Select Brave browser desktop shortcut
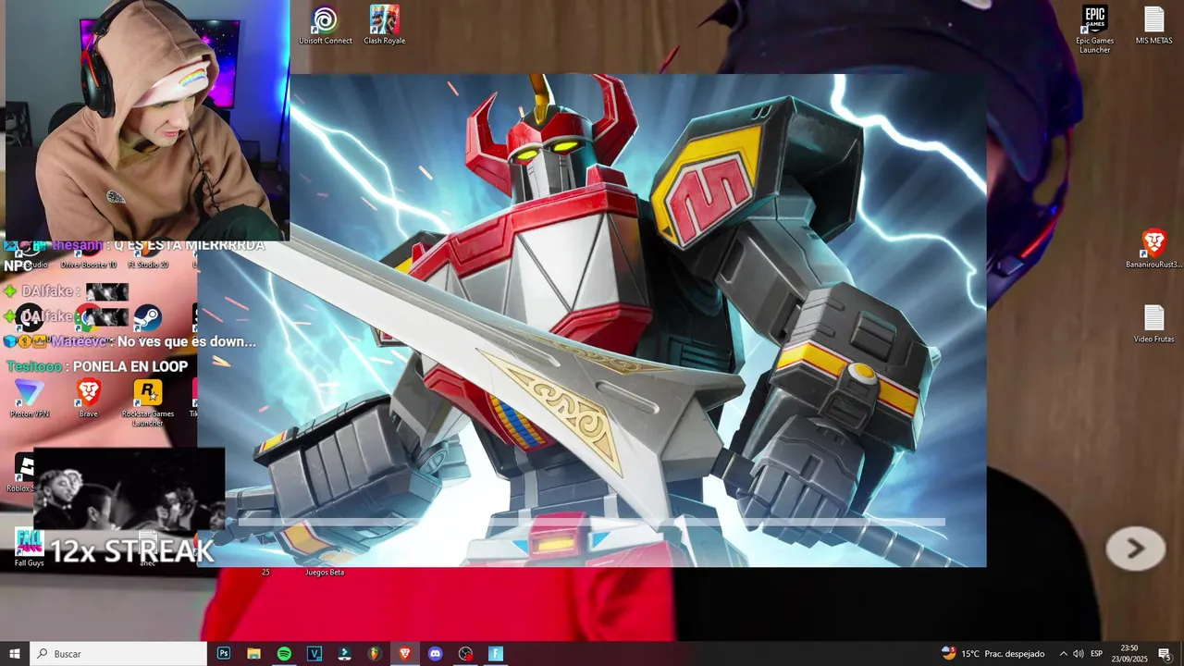1184x666 pixels. 88,399
